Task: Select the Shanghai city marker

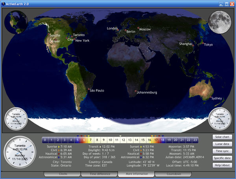Action: tap(193, 46)
